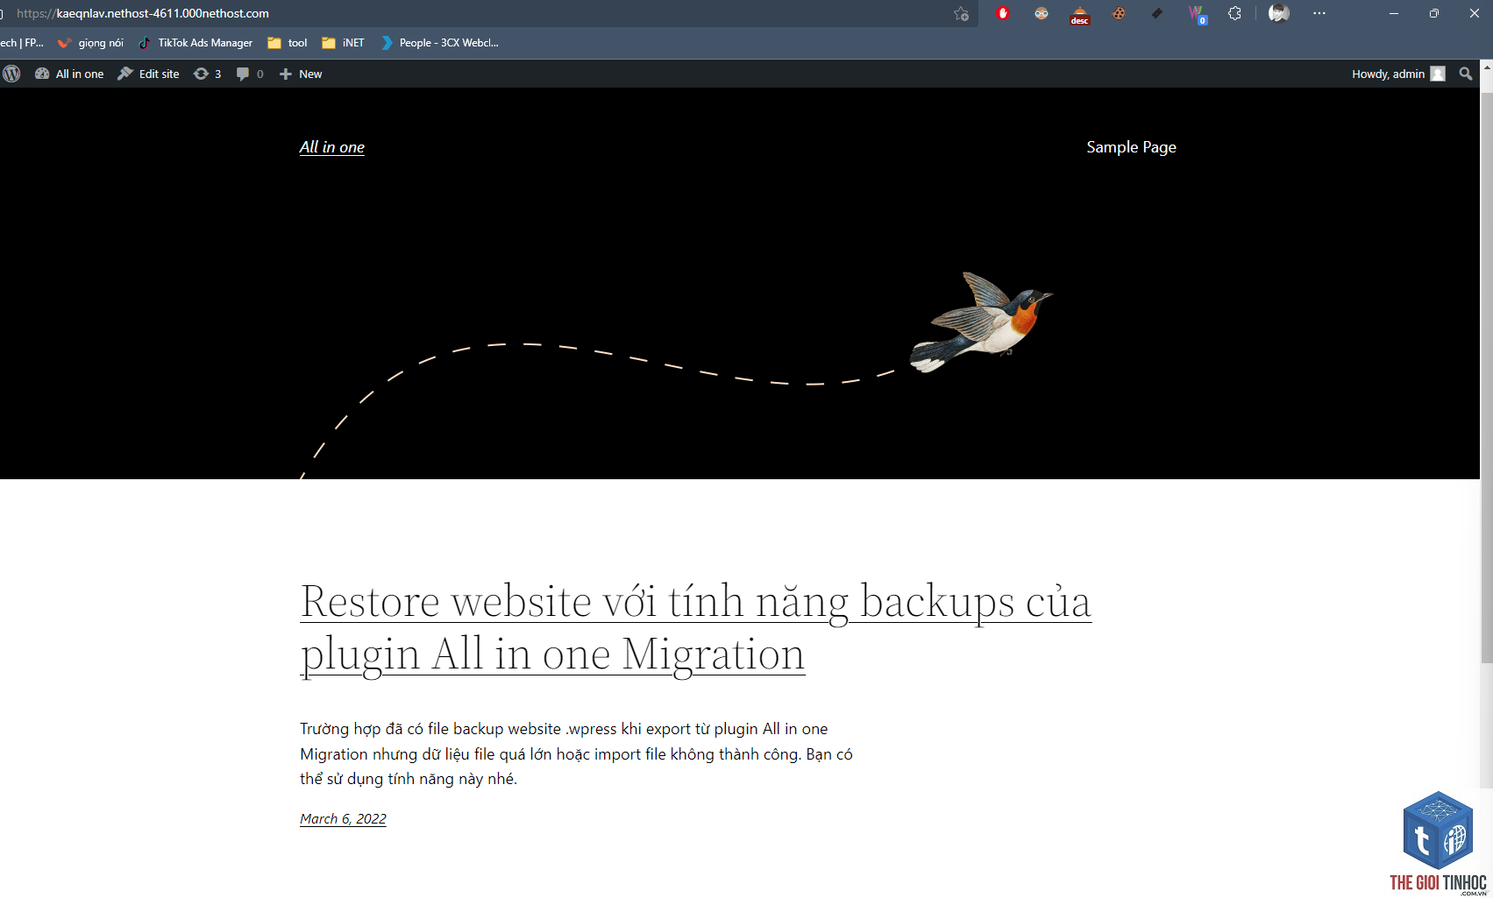1493x898 pixels.
Task: Open the comments bubble with 0 comments
Action: (x=250, y=74)
